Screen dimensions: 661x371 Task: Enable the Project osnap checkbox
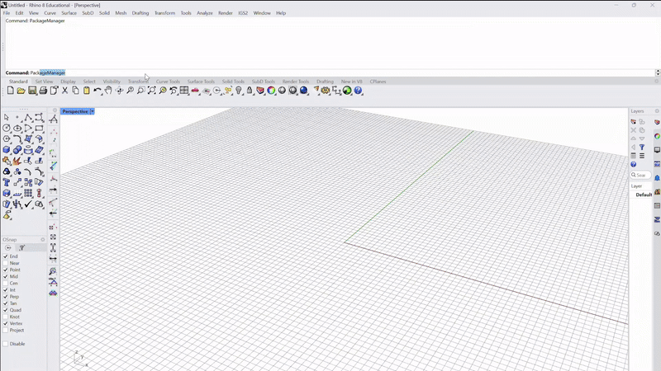pos(6,331)
